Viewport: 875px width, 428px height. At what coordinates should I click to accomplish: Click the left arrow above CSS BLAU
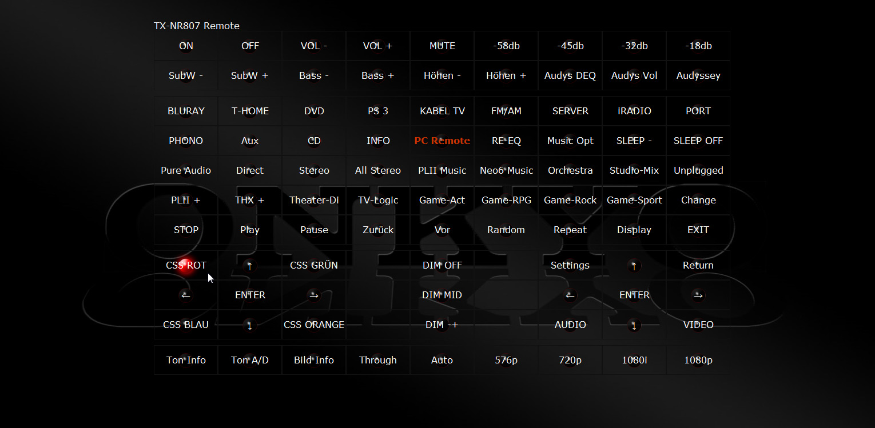186,295
